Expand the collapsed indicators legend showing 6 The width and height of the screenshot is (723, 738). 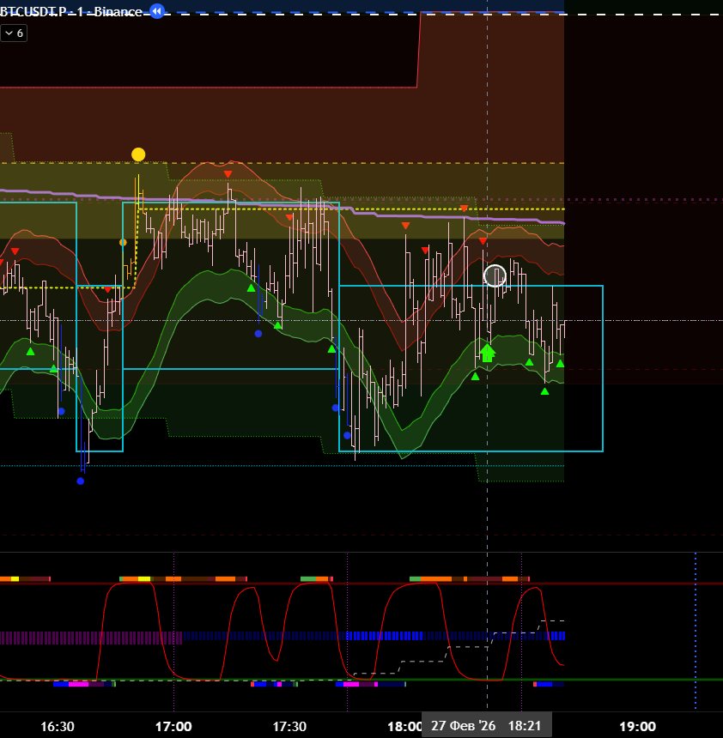point(14,33)
